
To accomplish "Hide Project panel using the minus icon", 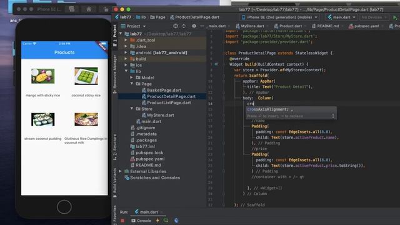I will [202, 26].
